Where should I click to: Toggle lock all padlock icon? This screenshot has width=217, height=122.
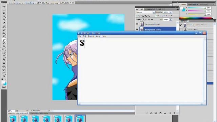[x=152, y=20]
